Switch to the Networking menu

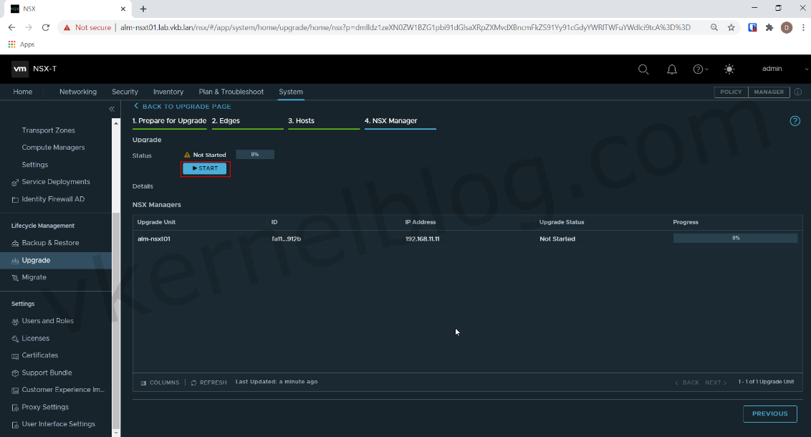[77, 92]
